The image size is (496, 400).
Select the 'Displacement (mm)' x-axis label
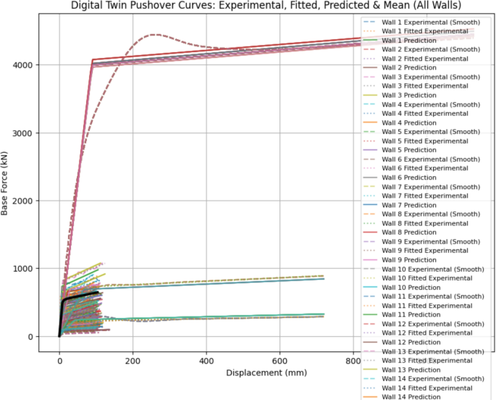(266, 372)
